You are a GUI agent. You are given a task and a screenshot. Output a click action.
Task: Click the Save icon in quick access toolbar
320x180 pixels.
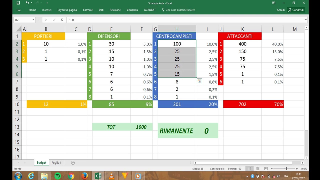click(x=18, y=3)
